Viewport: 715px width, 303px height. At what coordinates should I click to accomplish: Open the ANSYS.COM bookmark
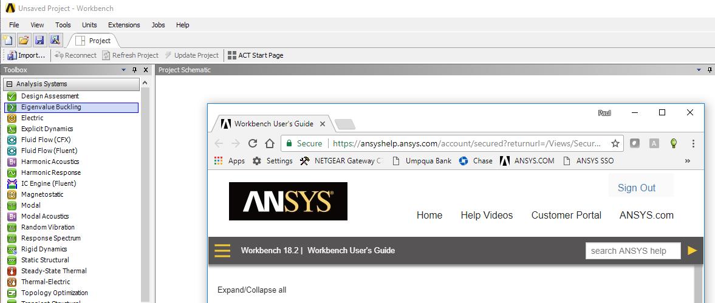tap(527, 161)
